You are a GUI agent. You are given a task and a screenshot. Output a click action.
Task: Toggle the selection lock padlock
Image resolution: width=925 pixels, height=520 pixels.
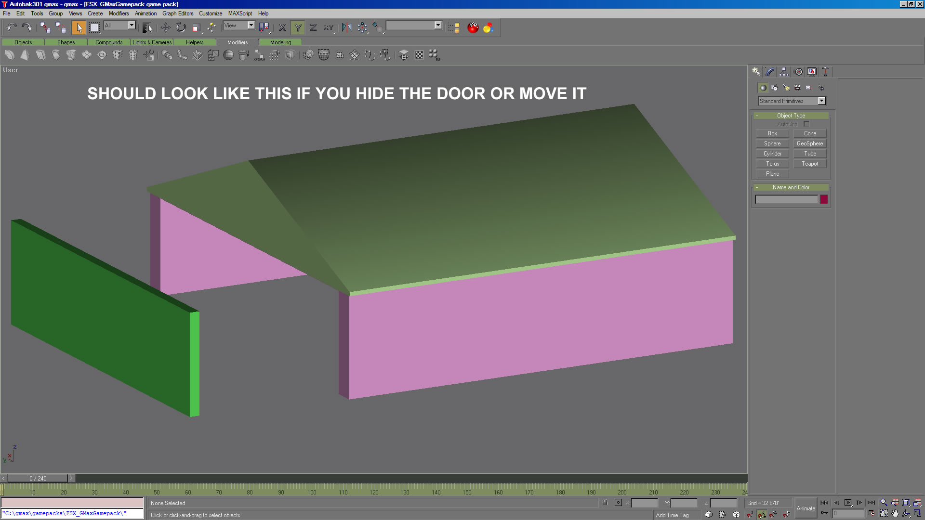605,503
